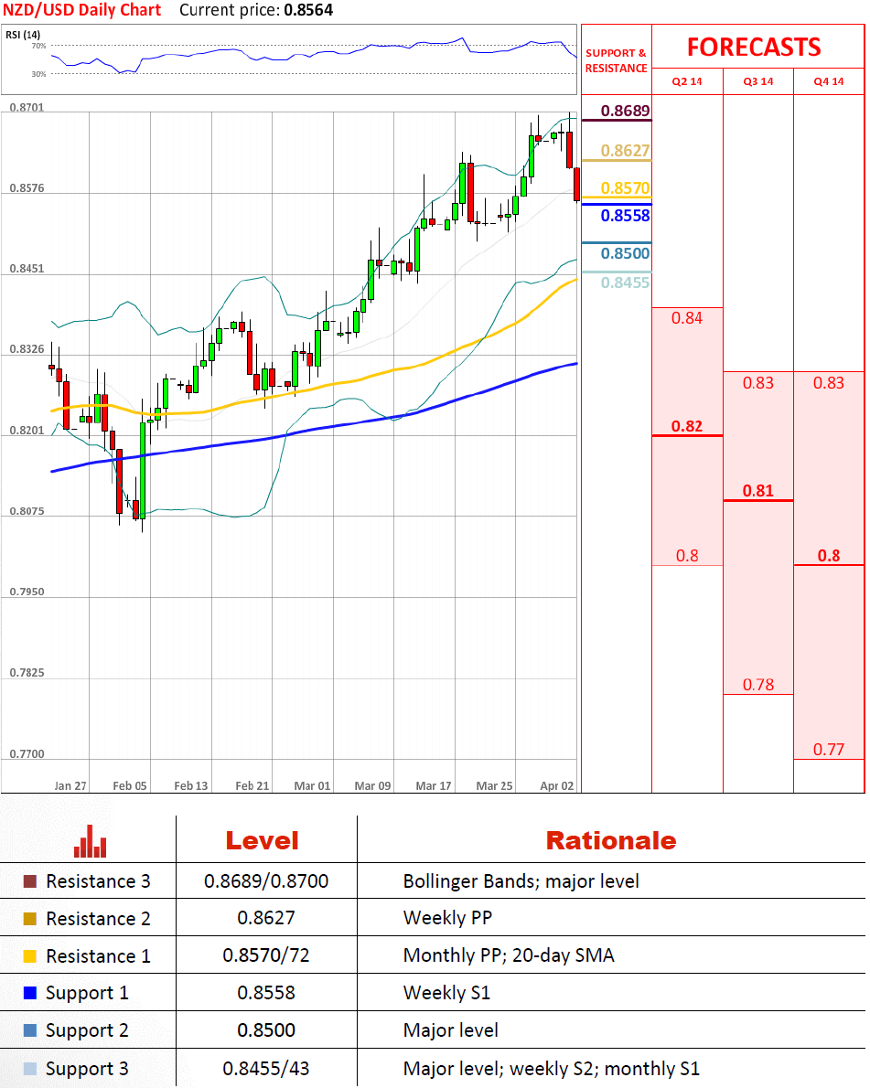Click the 0.8558 support level on chart
This screenshot has width=870, height=1088.
[625, 216]
